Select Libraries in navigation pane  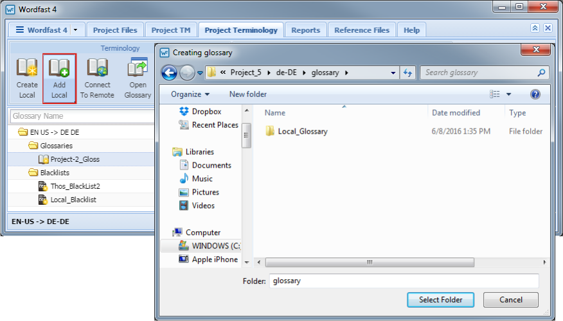193,152
